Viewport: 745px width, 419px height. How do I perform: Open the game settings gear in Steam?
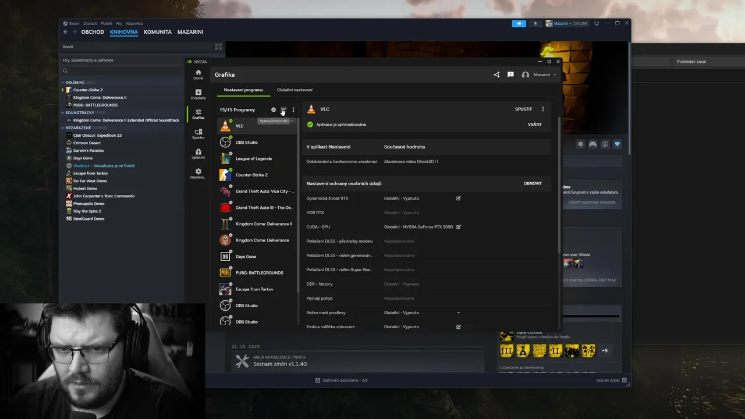[x=580, y=144]
